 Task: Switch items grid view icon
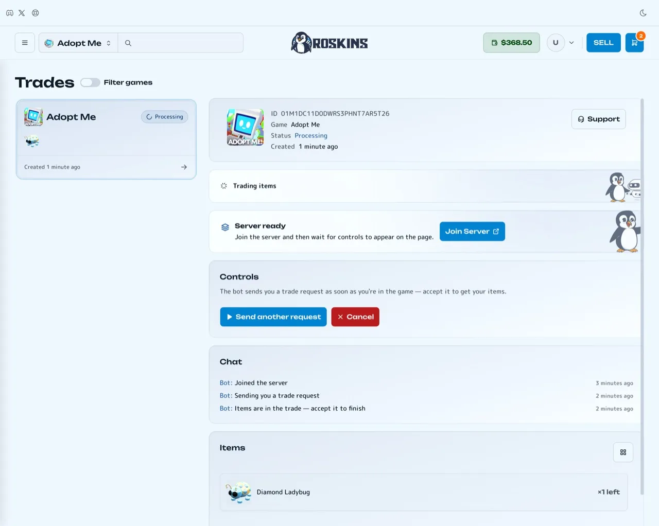click(x=623, y=452)
